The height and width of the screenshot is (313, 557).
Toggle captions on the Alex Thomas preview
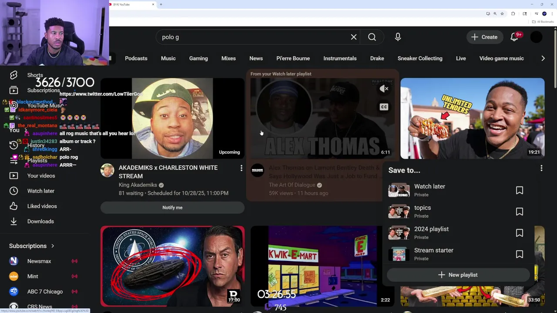pyautogui.click(x=384, y=107)
